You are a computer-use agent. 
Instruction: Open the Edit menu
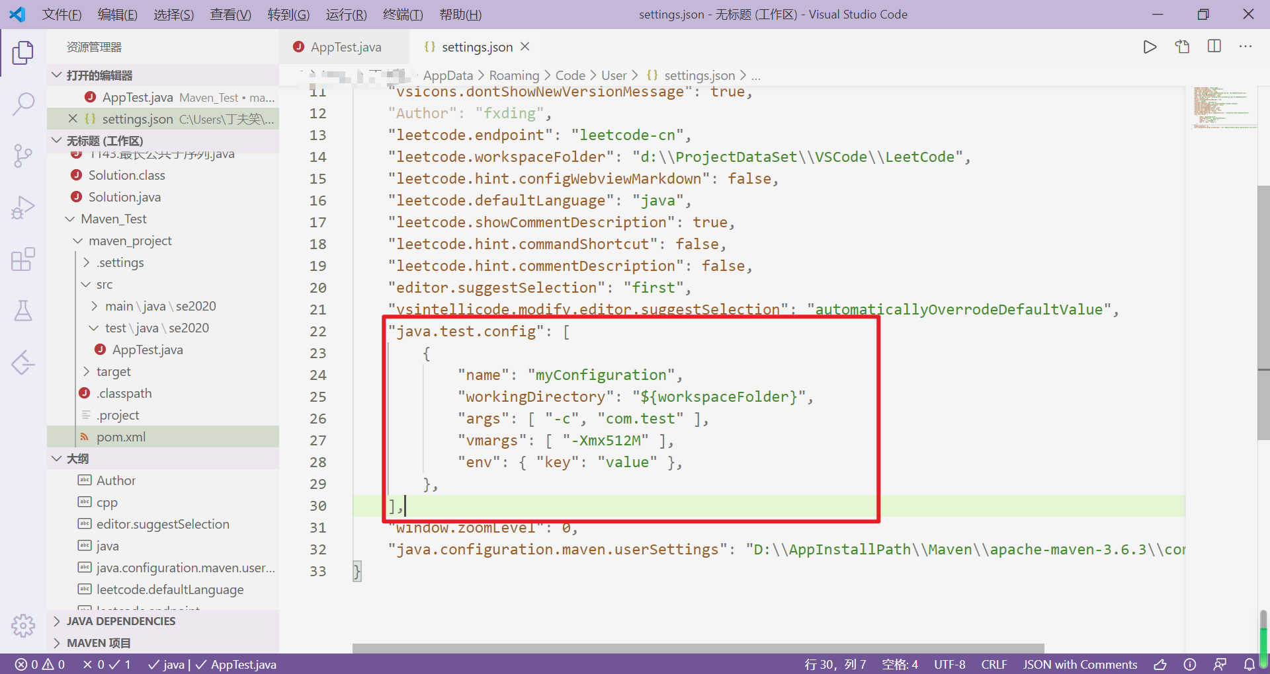(x=118, y=15)
